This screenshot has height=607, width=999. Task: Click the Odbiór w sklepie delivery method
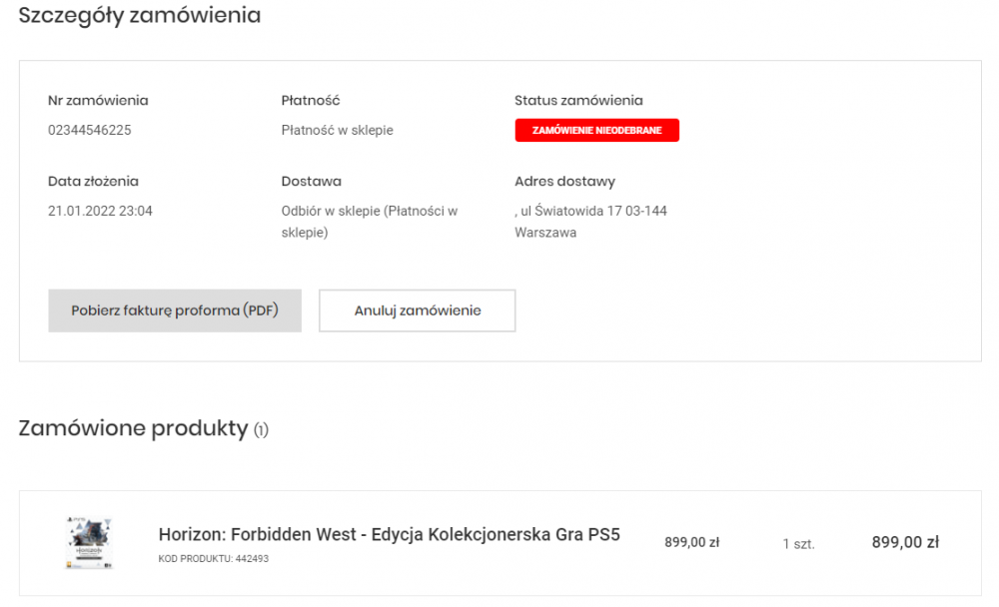pos(369,222)
